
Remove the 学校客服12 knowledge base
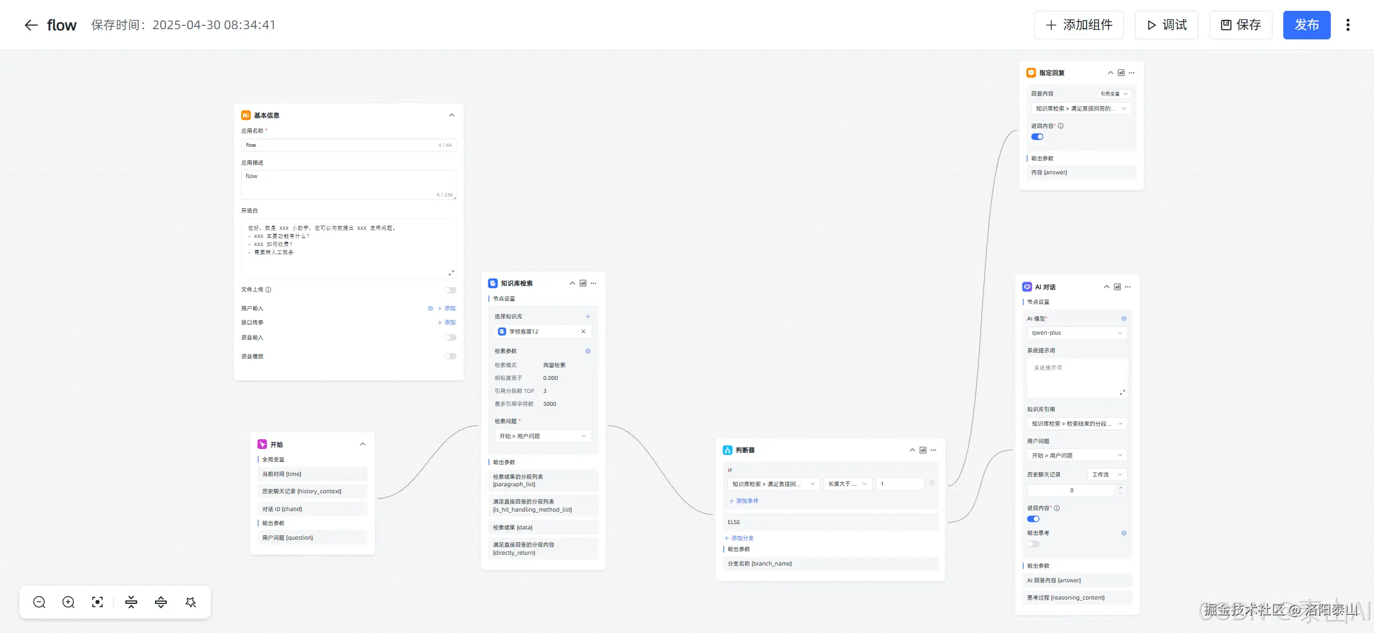583,331
